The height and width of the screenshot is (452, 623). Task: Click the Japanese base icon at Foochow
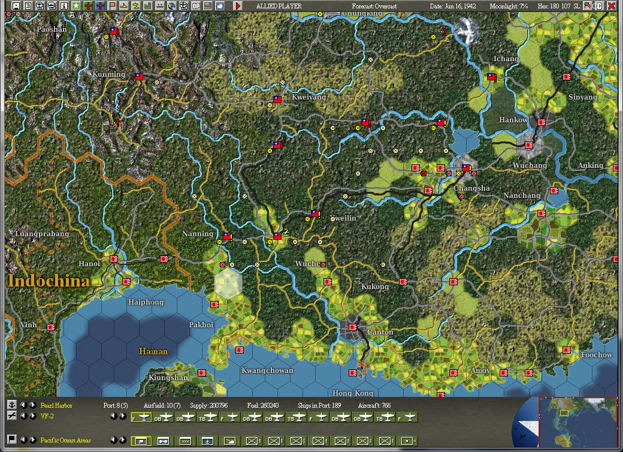tap(567, 350)
